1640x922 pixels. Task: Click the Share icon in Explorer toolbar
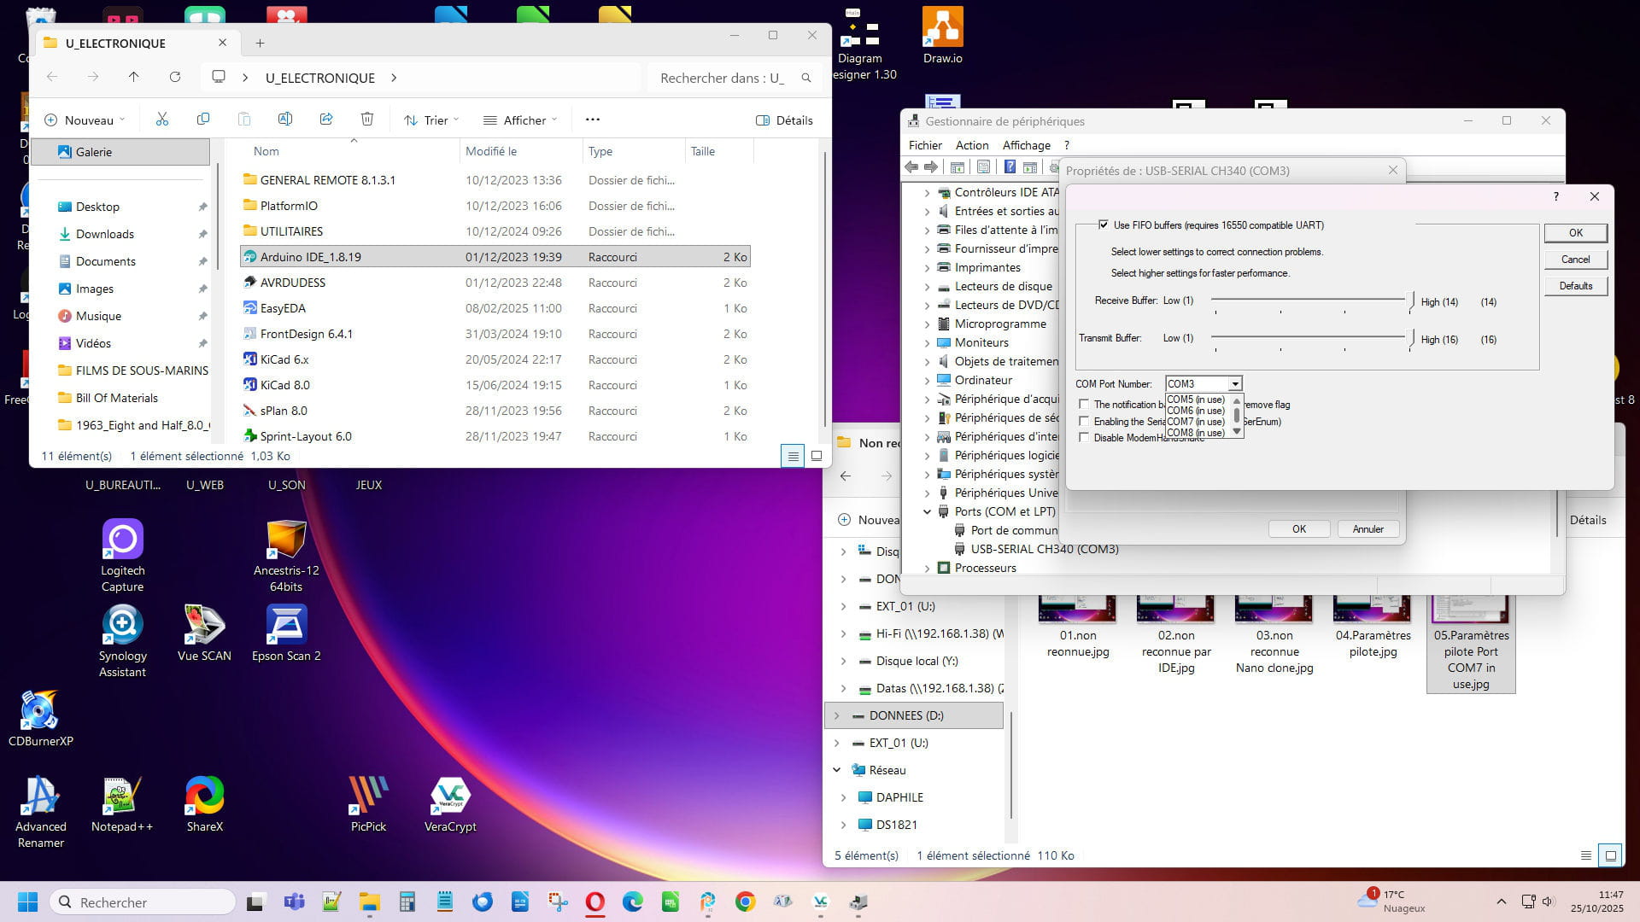(326, 120)
